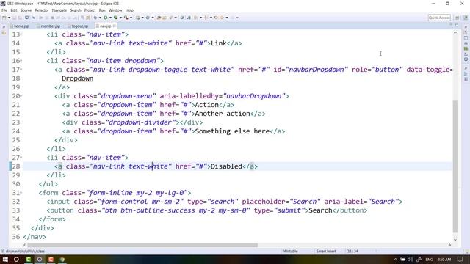Collapse the fold marker at line 13

(x=21, y=34)
